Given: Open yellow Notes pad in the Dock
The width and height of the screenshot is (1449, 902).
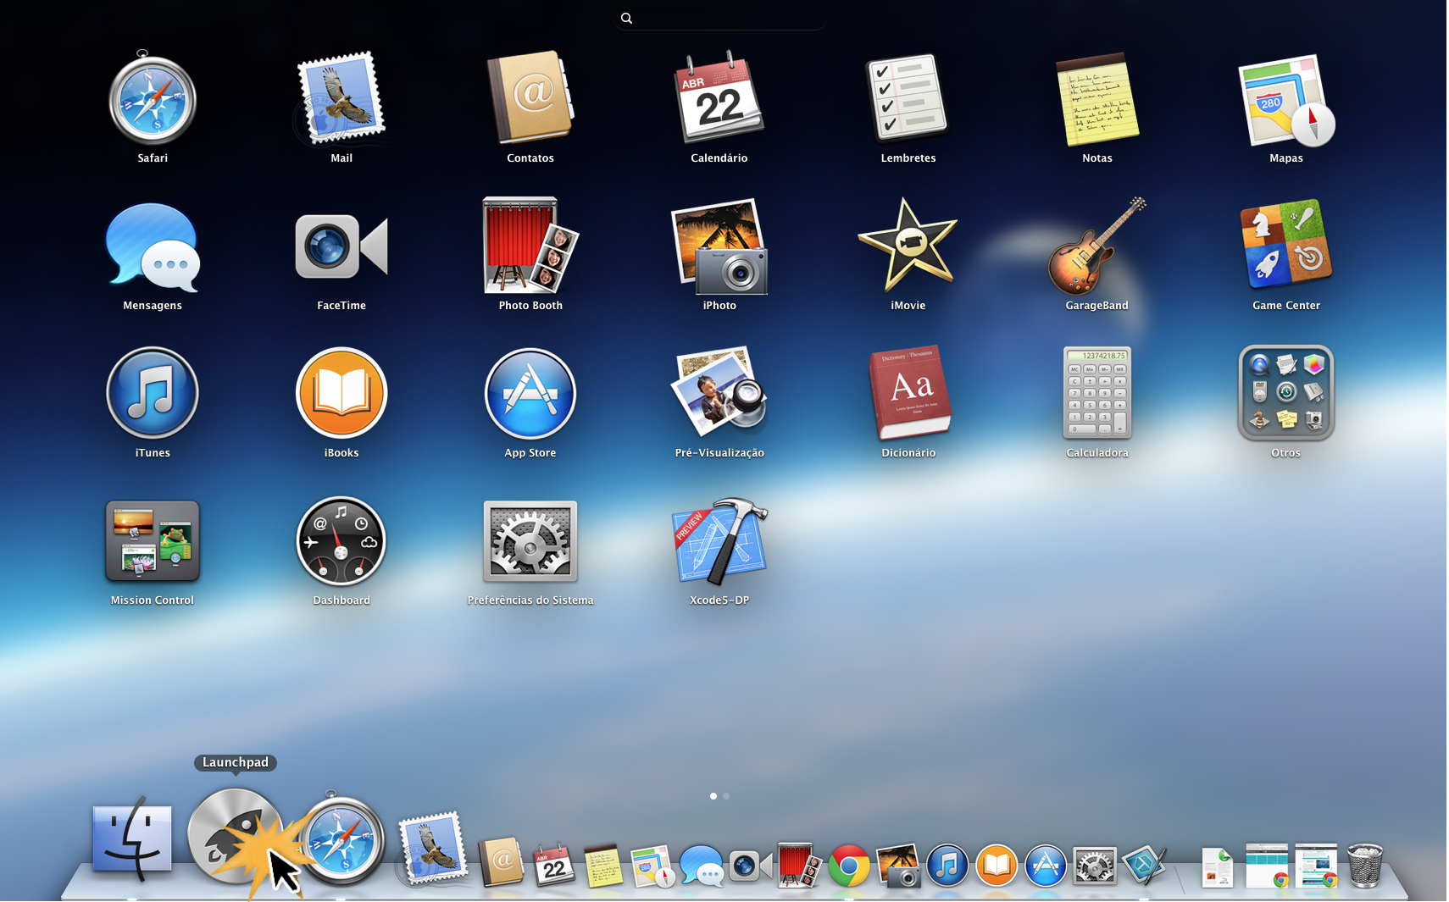Looking at the screenshot, I should tap(603, 865).
